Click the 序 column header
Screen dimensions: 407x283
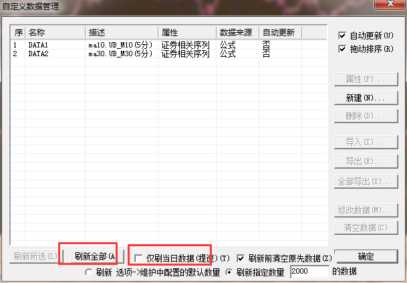point(18,32)
